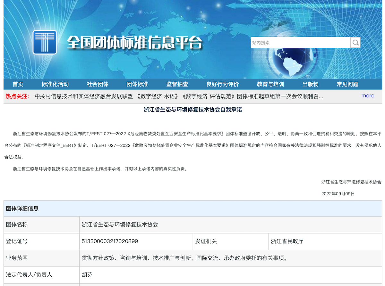
Task: Click the representative name 胡芬
Action: pyautogui.click(x=87, y=275)
